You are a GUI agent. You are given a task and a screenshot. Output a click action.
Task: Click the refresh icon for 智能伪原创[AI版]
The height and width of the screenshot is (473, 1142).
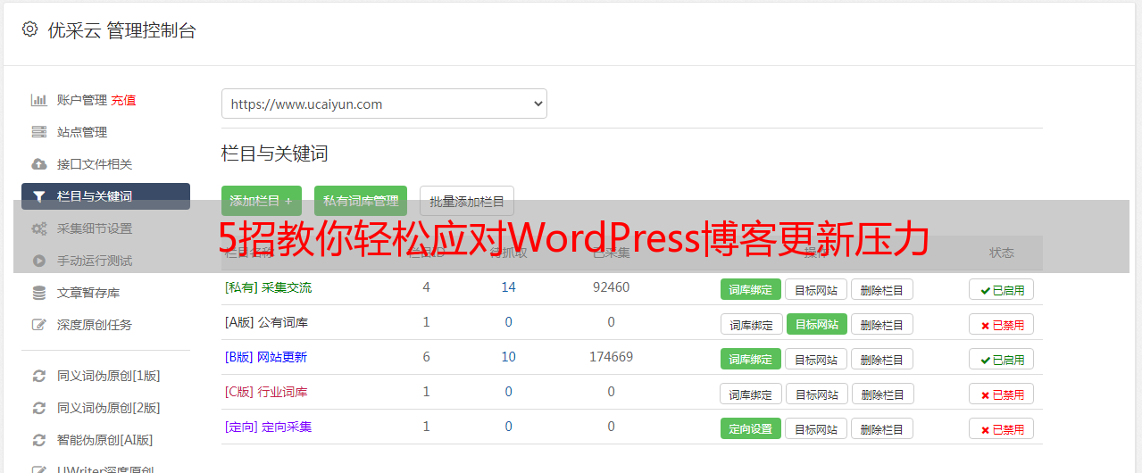(x=39, y=440)
